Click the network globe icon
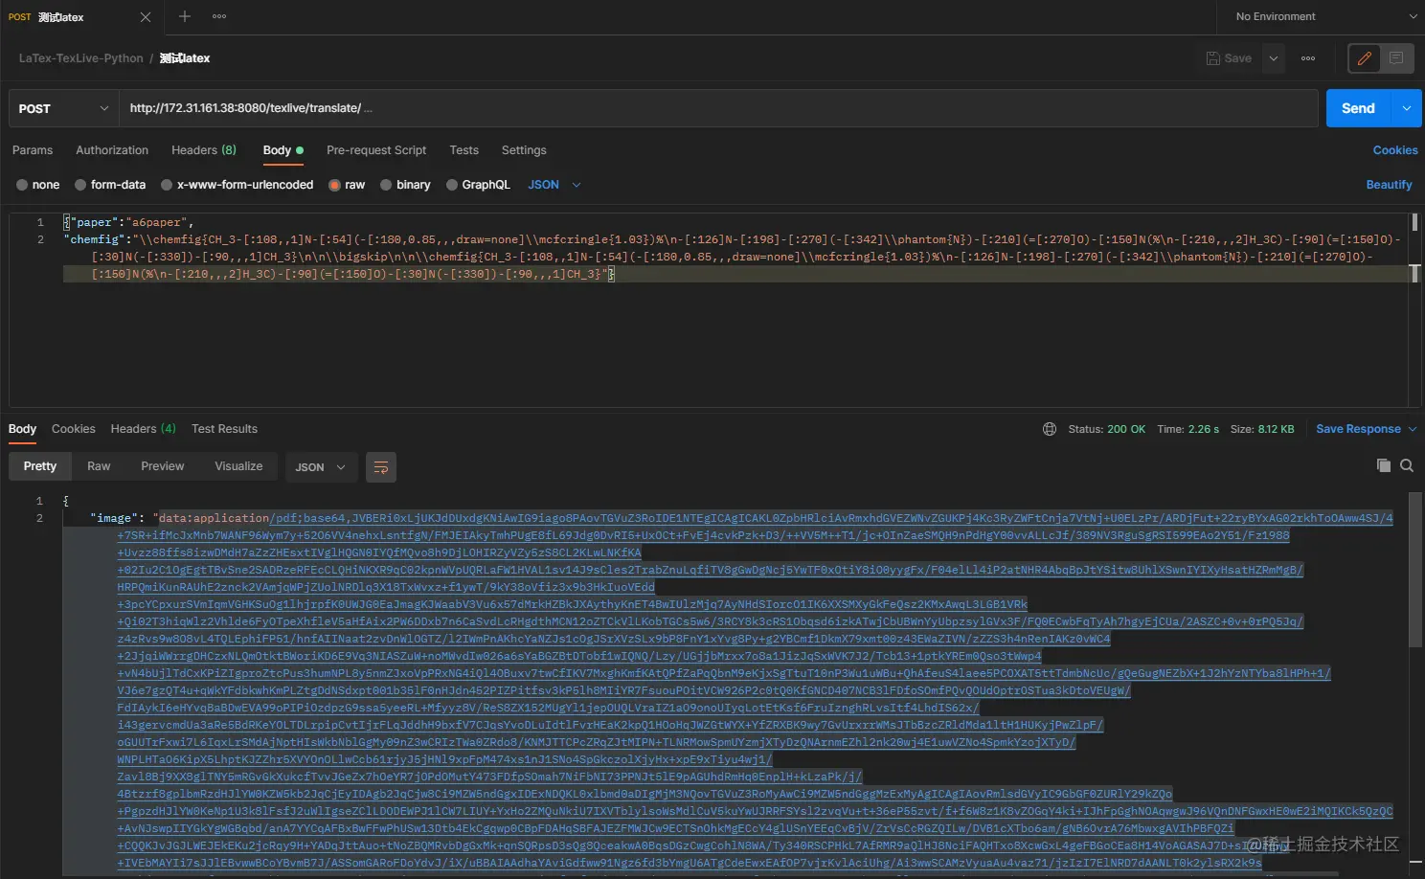 [1050, 429]
